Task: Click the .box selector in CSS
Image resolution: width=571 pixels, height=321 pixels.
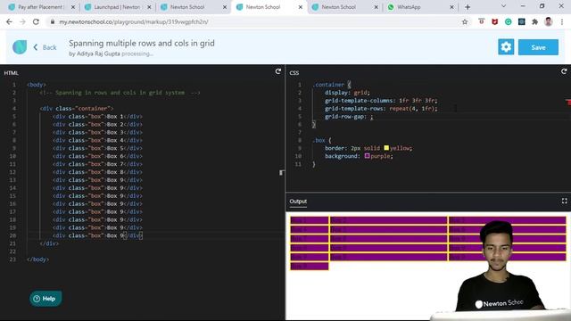Action: pyautogui.click(x=319, y=140)
